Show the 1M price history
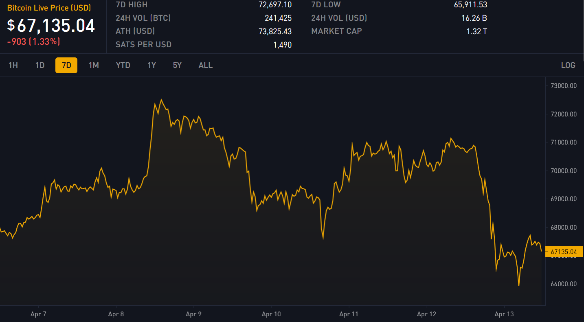584x322 pixels. 94,65
